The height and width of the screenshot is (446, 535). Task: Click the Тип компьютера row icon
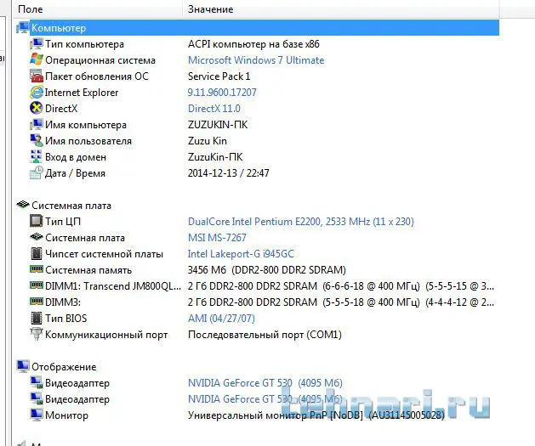click(37, 43)
